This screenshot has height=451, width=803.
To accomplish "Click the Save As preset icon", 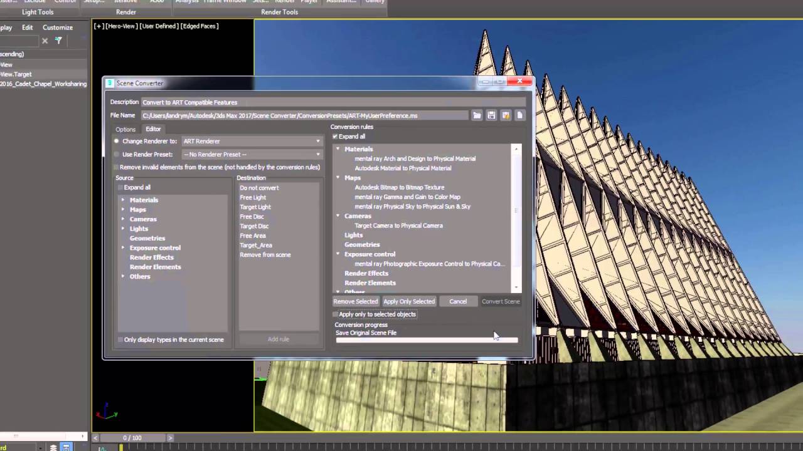I will pyautogui.click(x=506, y=115).
